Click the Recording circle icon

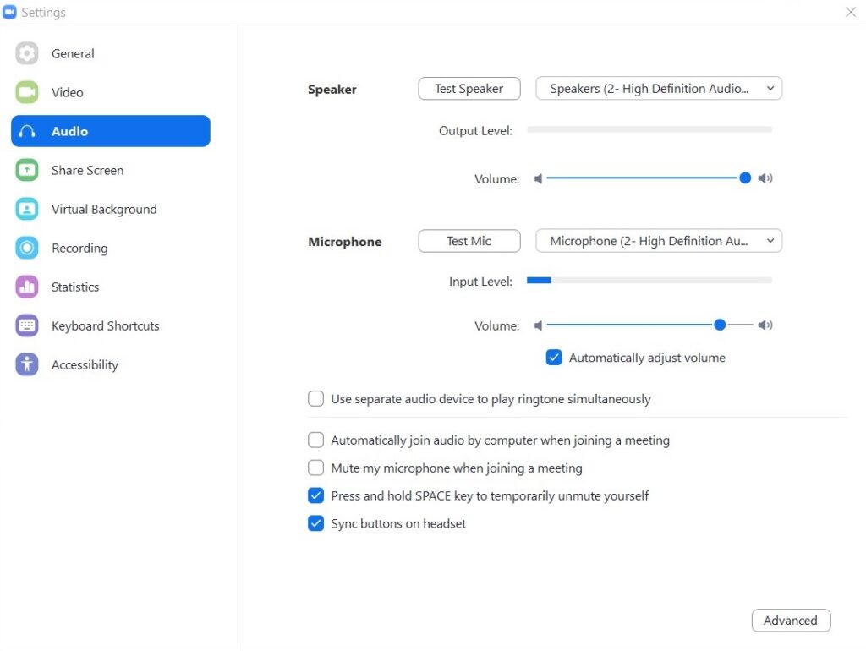point(26,248)
